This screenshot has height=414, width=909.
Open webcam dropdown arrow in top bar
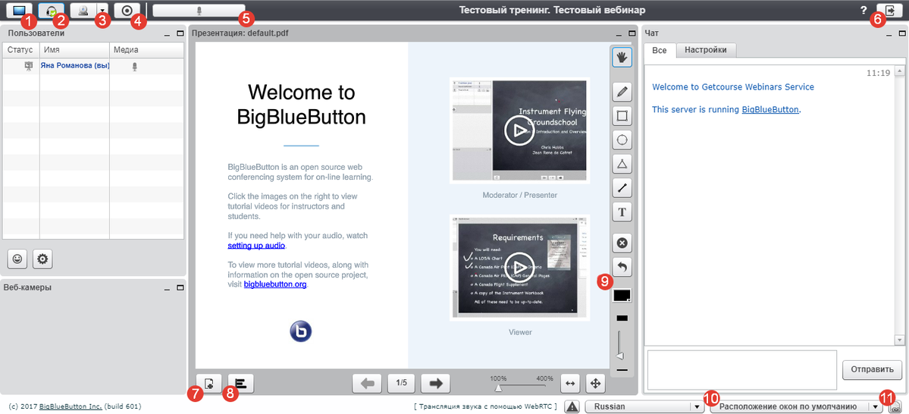(x=102, y=10)
